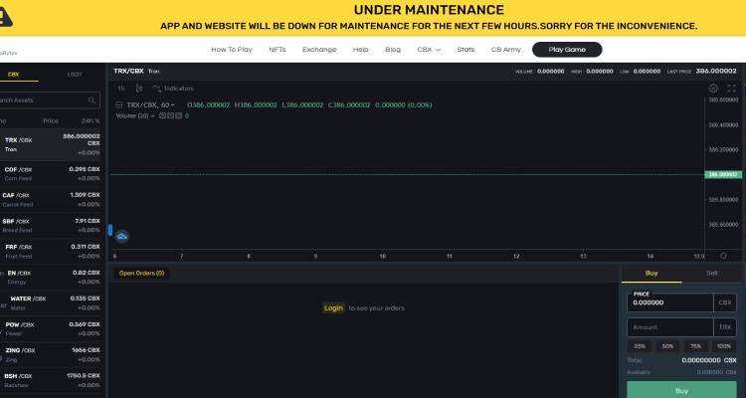Select the 1h chart interval
This screenshot has height=398, width=746.
(x=121, y=89)
